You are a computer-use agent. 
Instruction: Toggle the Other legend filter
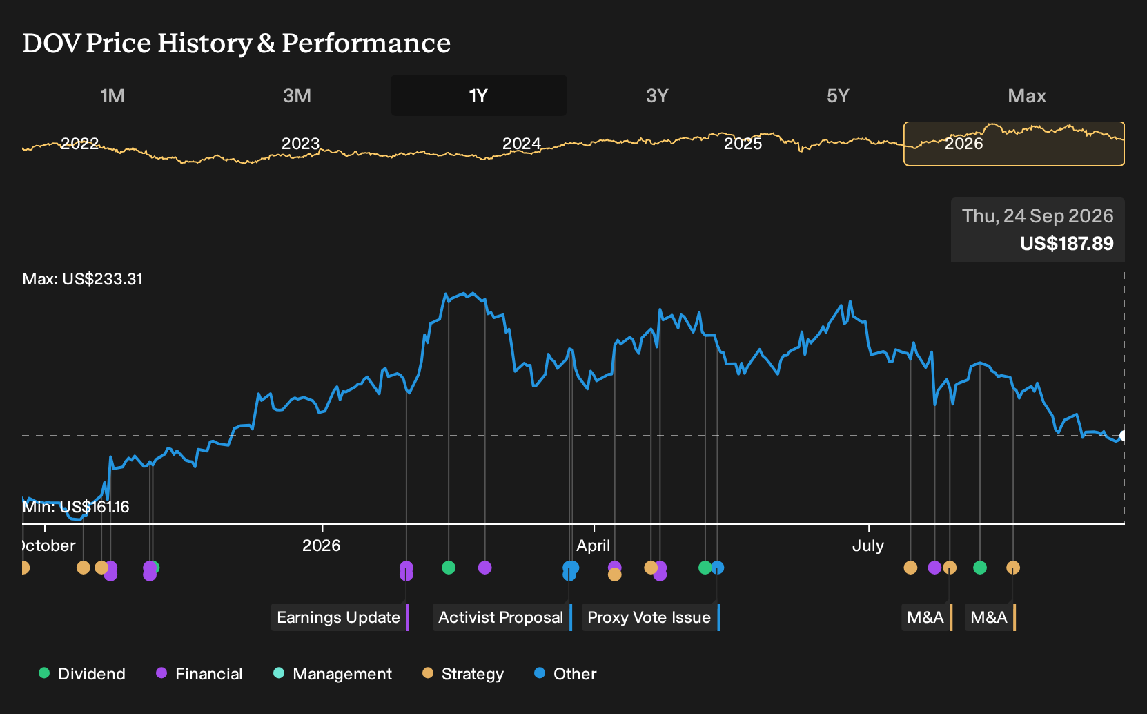pos(565,674)
